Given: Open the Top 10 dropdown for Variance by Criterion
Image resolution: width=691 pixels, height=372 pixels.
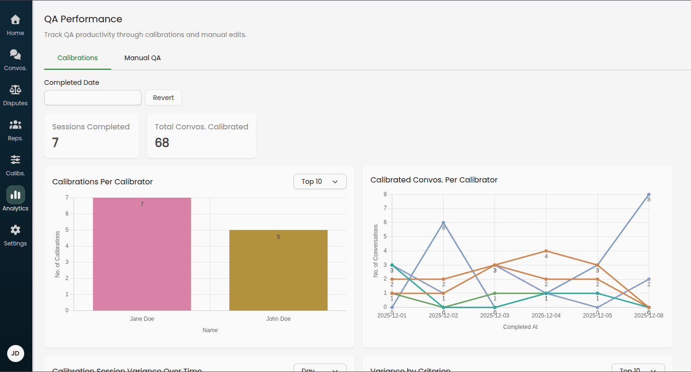Looking at the screenshot, I should 638,368.
